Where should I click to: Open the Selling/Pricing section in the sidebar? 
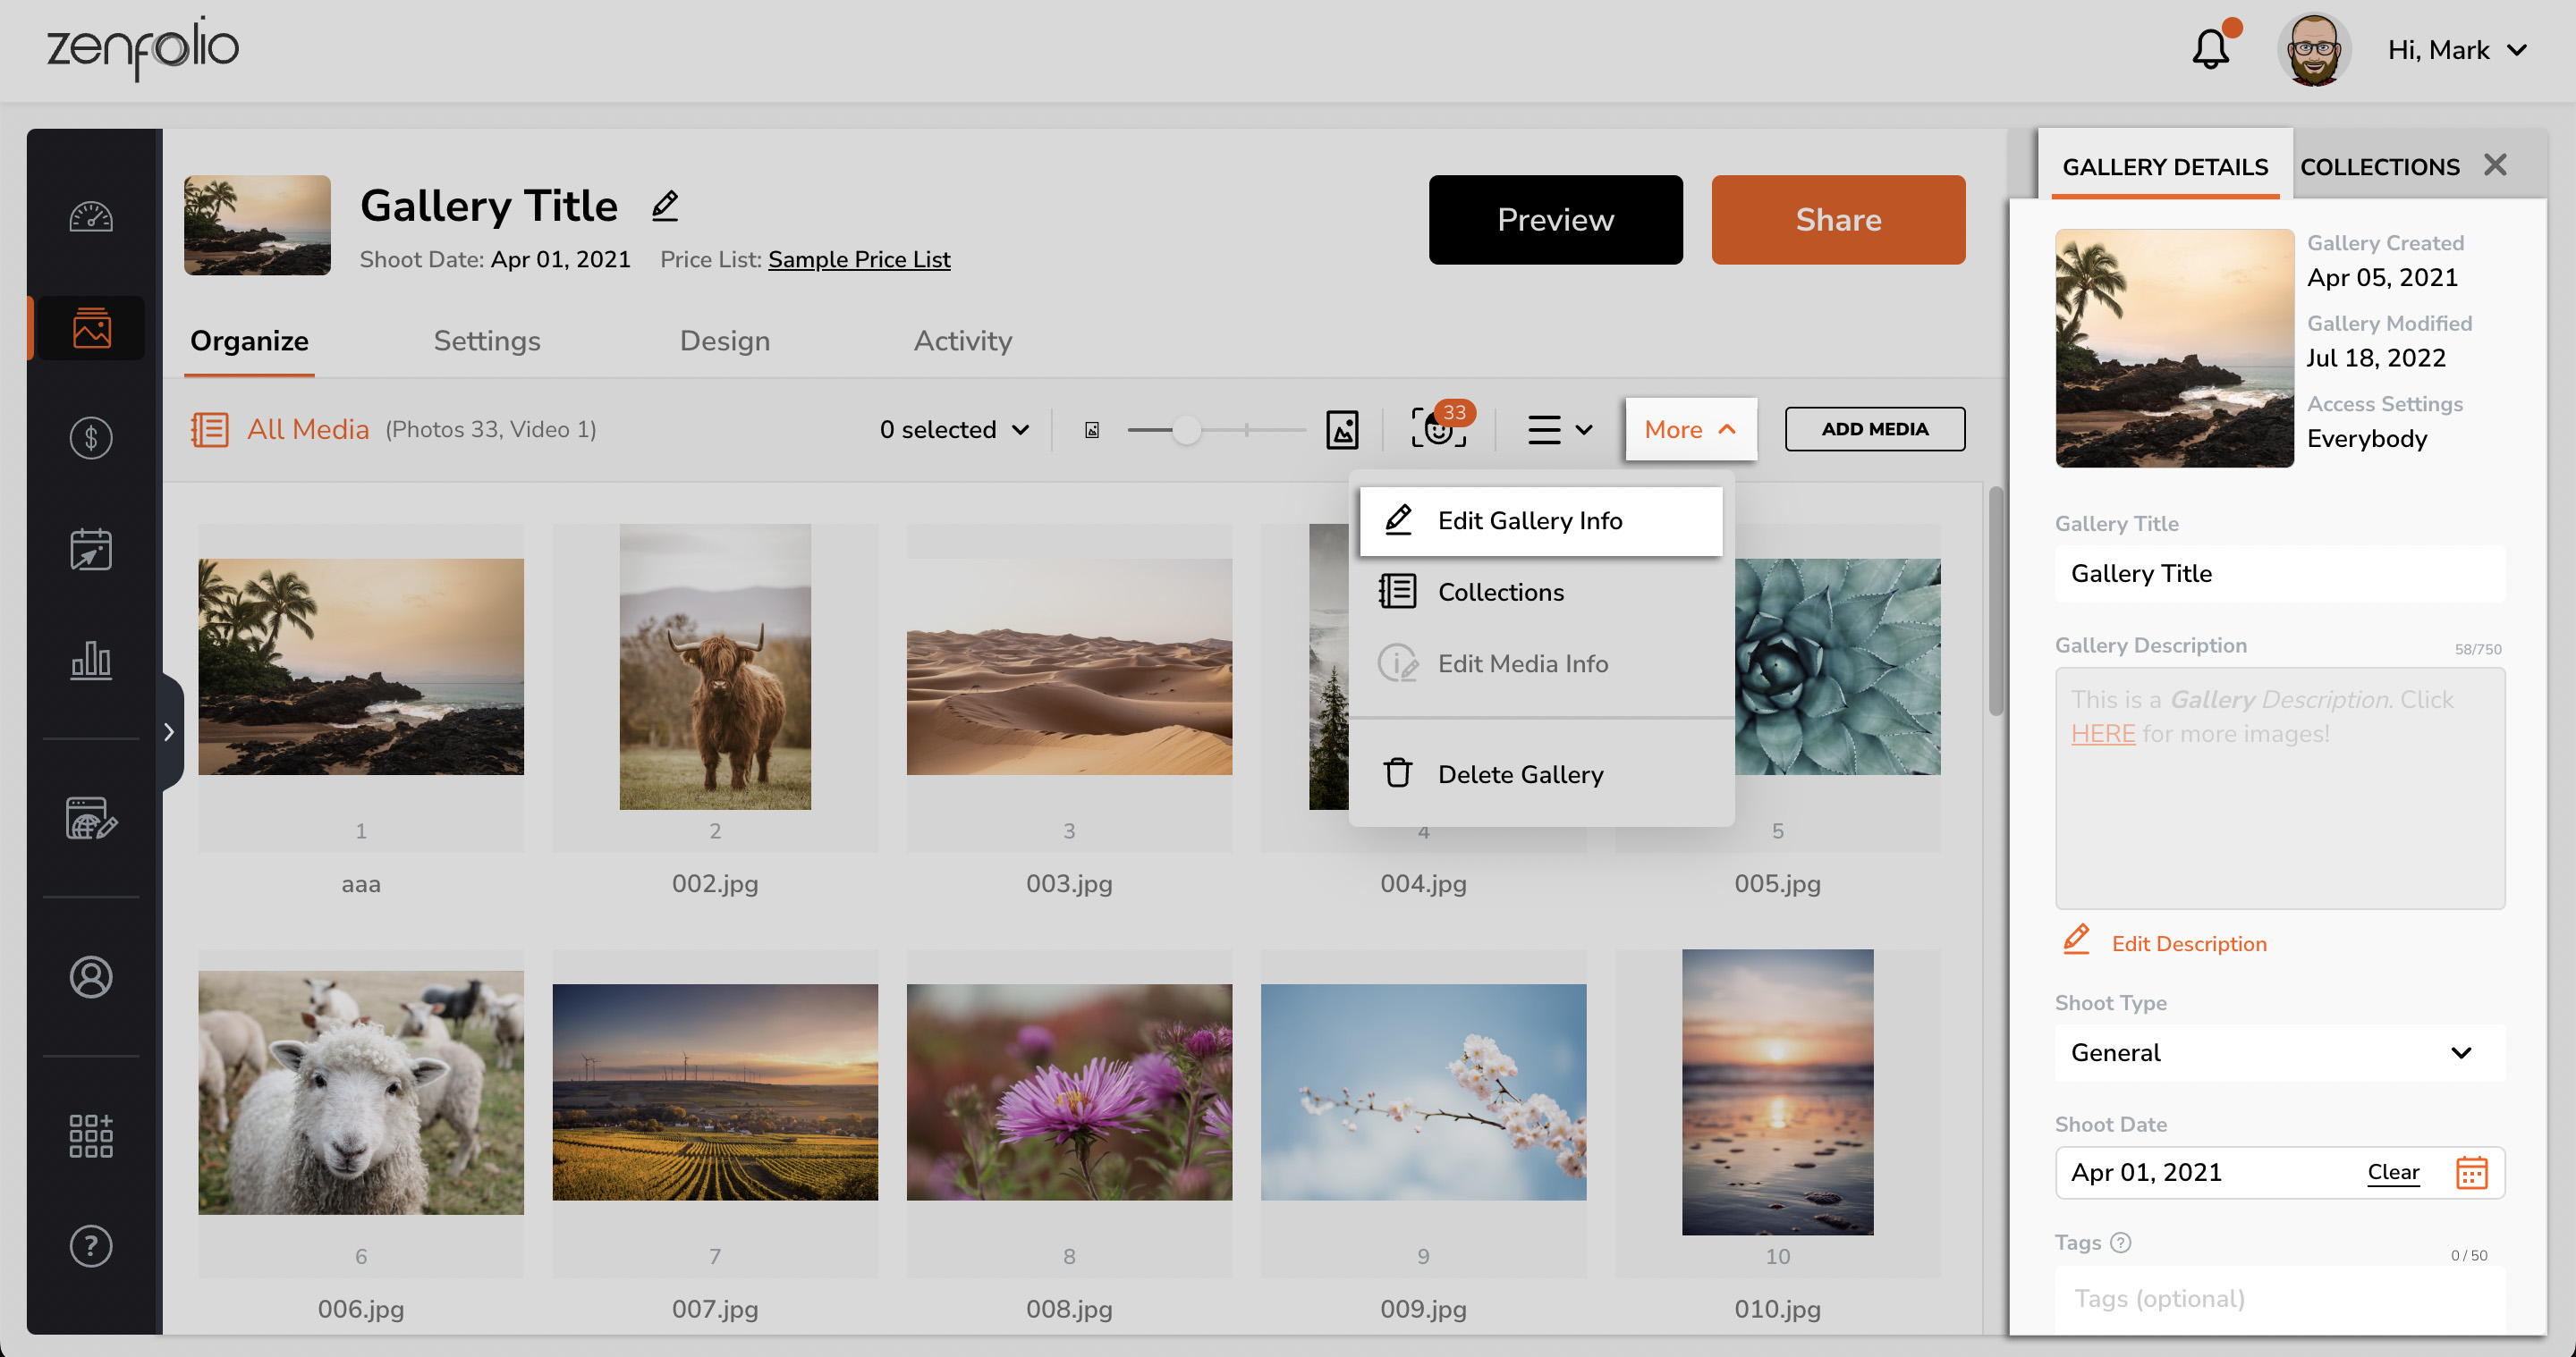pos(91,436)
